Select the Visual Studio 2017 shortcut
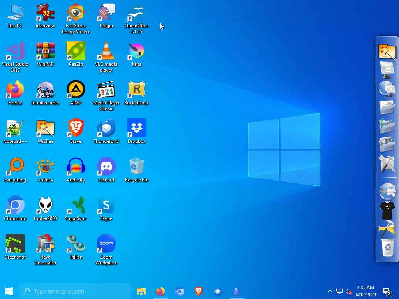The image size is (399, 299). pos(15,57)
